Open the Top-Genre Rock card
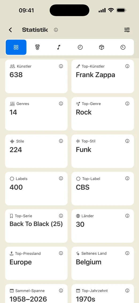This screenshot has height=303, width=139. (x=103, y=114)
